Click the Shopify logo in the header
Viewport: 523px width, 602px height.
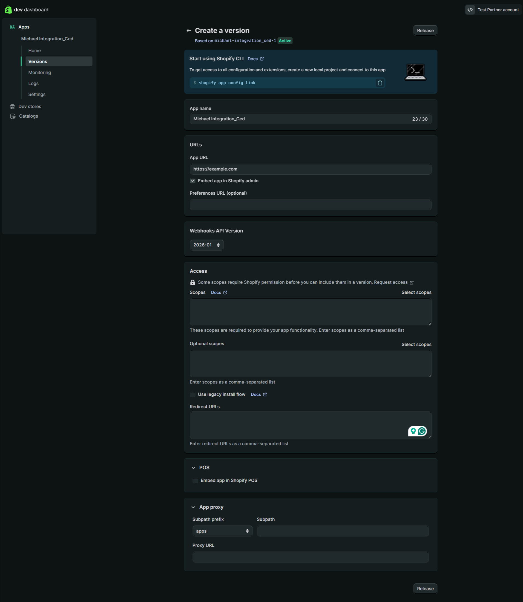[8, 10]
